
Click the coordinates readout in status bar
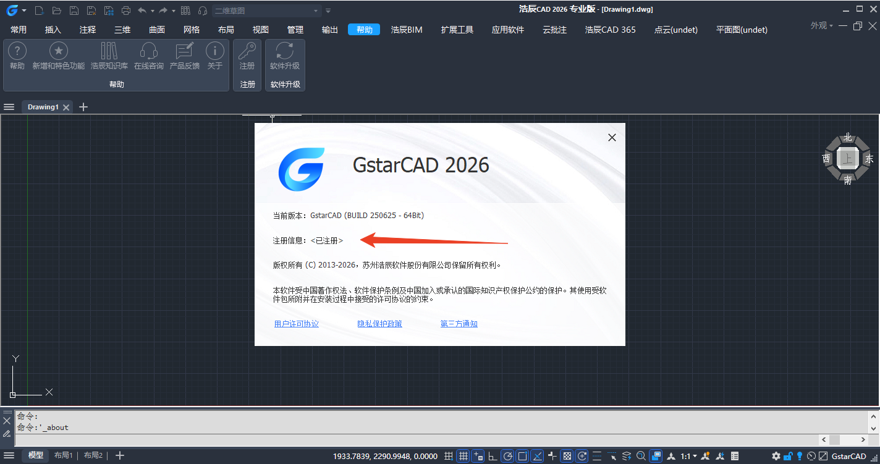coord(386,456)
